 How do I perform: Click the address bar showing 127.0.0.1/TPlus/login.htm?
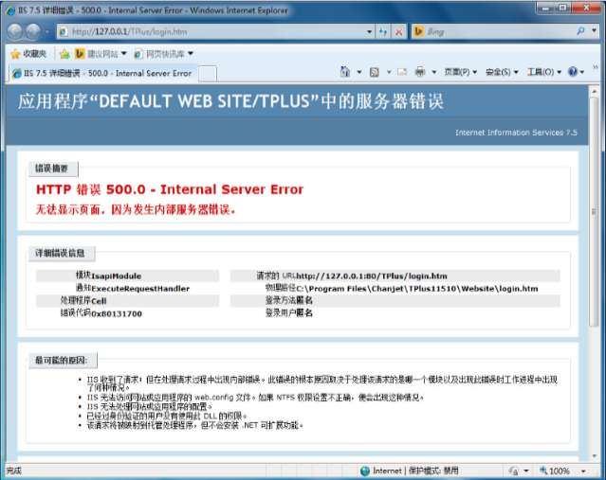(211, 31)
